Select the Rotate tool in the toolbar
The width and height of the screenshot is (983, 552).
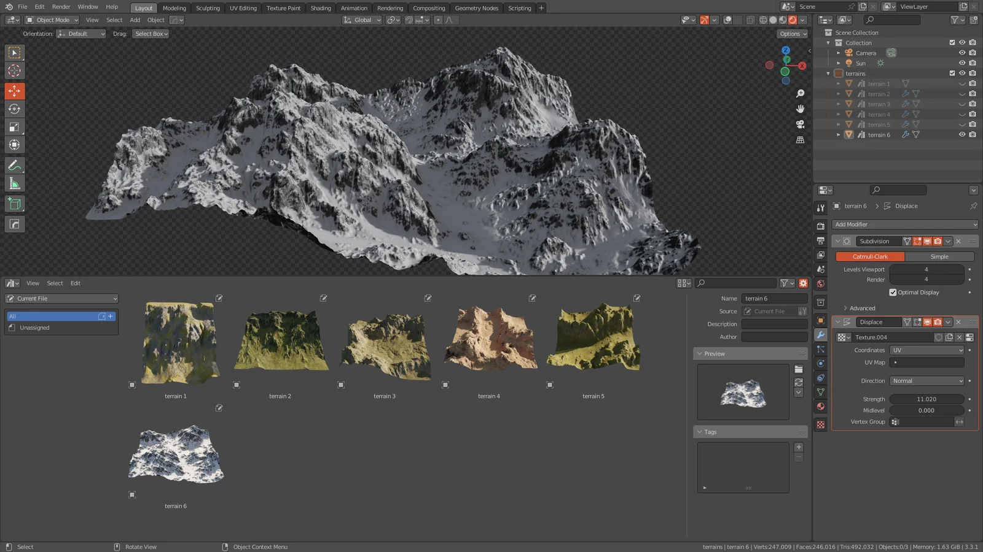click(14, 109)
